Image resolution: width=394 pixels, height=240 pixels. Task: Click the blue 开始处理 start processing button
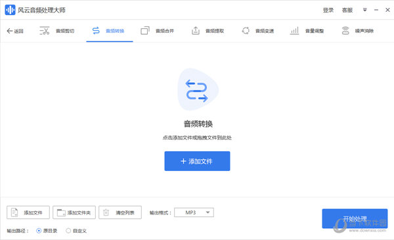(355, 218)
